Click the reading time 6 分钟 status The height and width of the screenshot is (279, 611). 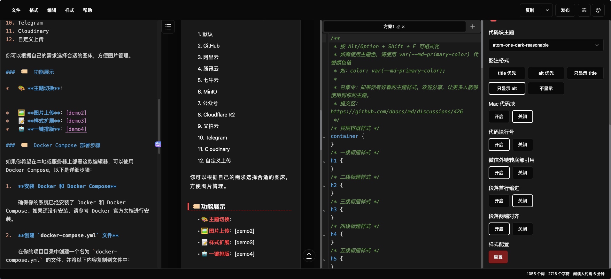(589, 274)
